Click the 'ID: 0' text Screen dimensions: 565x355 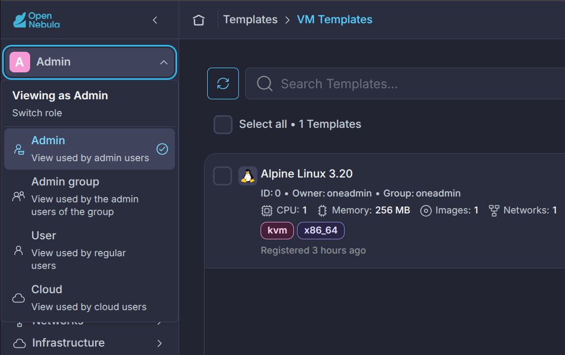click(x=271, y=193)
